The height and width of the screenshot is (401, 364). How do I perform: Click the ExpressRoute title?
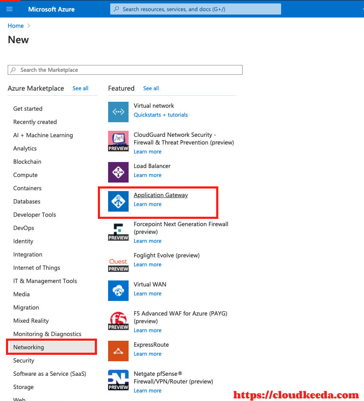coord(151,345)
